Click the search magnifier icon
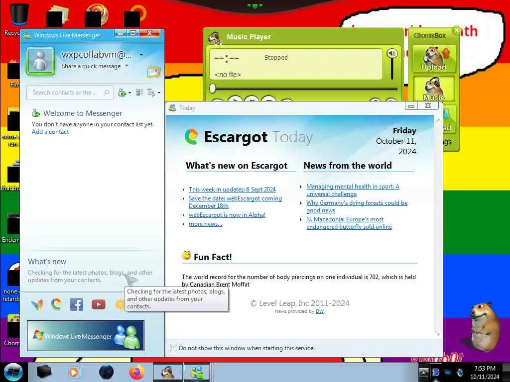The height and width of the screenshot is (382, 510). click(x=107, y=93)
